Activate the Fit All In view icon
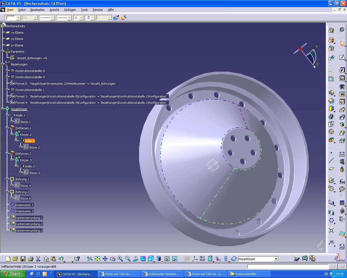The image size is (347, 278). pos(97,259)
